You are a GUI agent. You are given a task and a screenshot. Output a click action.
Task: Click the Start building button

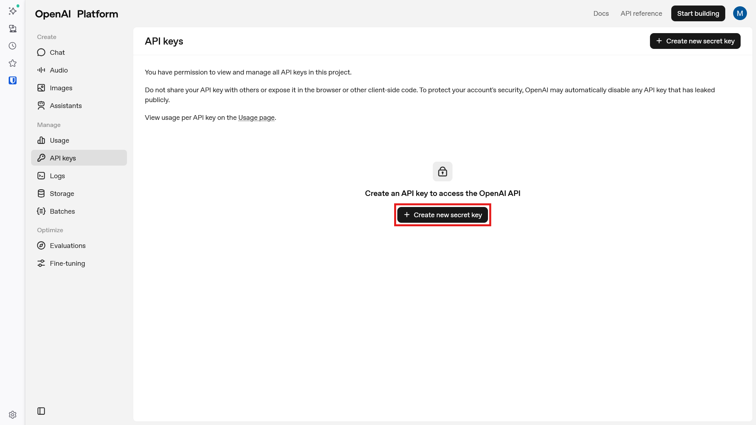[x=698, y=13]
